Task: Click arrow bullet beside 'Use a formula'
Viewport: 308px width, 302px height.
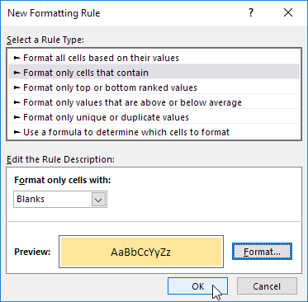Action: 17,132
